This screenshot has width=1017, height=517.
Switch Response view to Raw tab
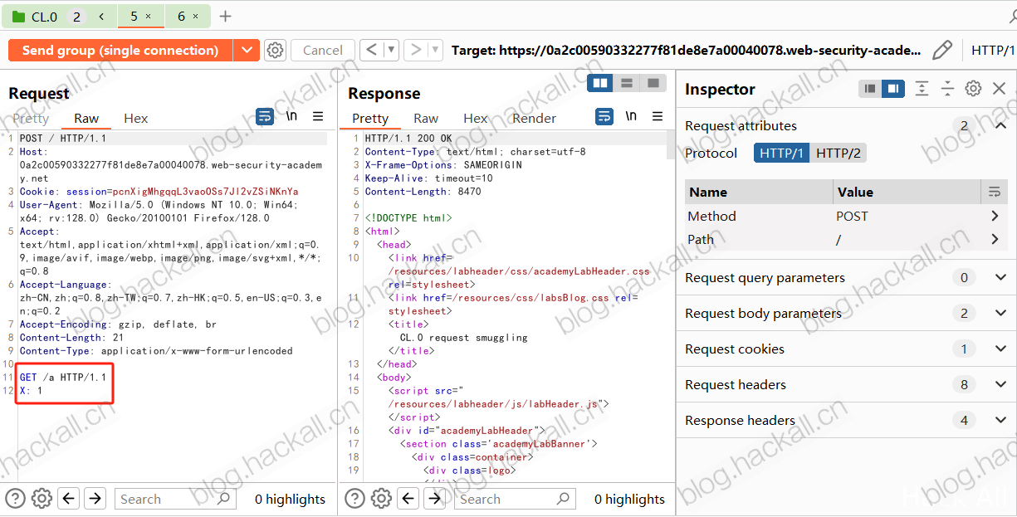click(426, 118)
